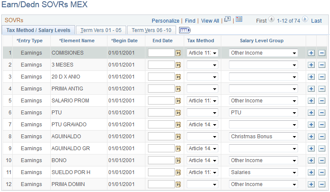The image size is (330, 192).
Task: Sort by Entry Type column header
Action: point(29,41)
